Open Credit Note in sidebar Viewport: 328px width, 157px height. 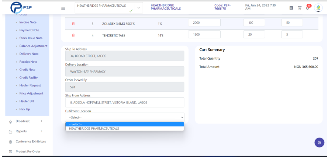pos(27,69)
